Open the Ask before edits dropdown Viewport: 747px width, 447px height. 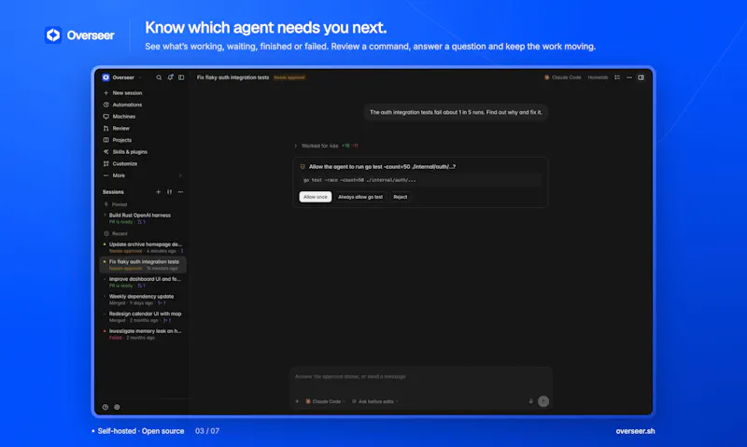pyautogui.click(x=375, y=401)
